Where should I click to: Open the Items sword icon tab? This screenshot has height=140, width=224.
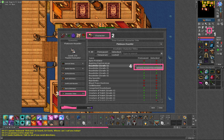[x=63, y=35]
